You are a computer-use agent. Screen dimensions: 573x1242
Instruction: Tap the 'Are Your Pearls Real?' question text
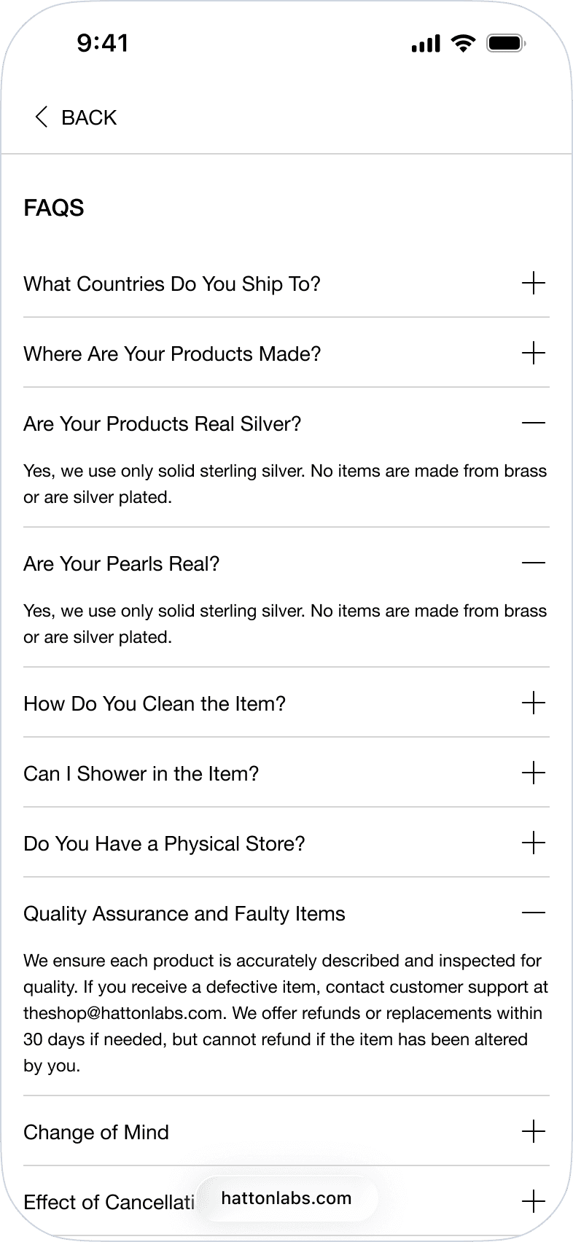[x=122, y=563]
